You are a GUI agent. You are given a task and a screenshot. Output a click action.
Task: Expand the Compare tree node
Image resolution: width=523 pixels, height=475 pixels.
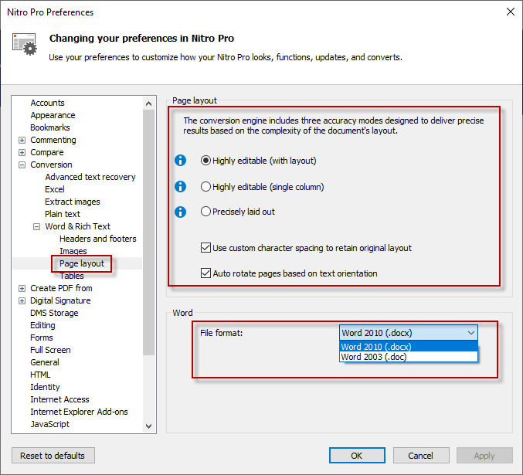[22, 152]
